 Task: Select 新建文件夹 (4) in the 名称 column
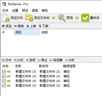click(26, 81)
